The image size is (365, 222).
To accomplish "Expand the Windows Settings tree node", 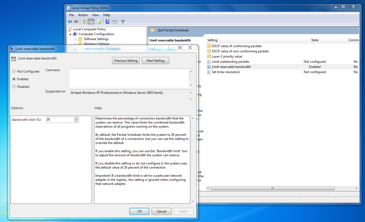I will point(76,44).
